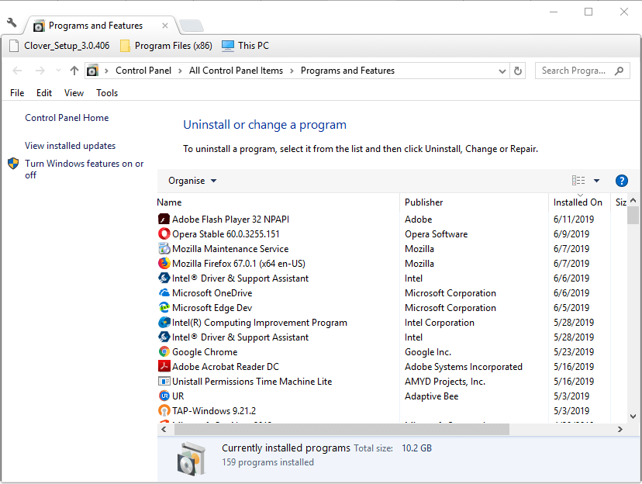The width and height of the screenshot is (642, 484).
Task: Open the blue Help button
Action: tap(622, 181)
